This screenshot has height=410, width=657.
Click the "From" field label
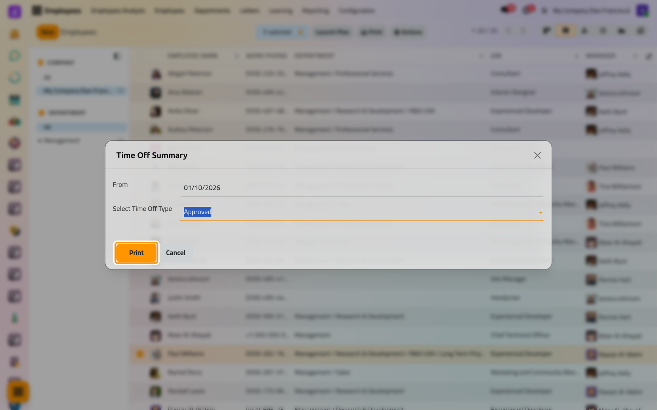(x=120, y=184)
